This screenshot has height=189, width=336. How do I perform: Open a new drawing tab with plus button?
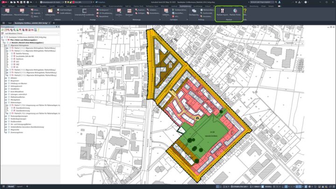coord(54,23)
